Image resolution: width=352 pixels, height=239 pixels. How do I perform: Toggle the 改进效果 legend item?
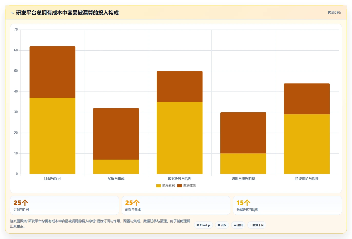point(186,186)
